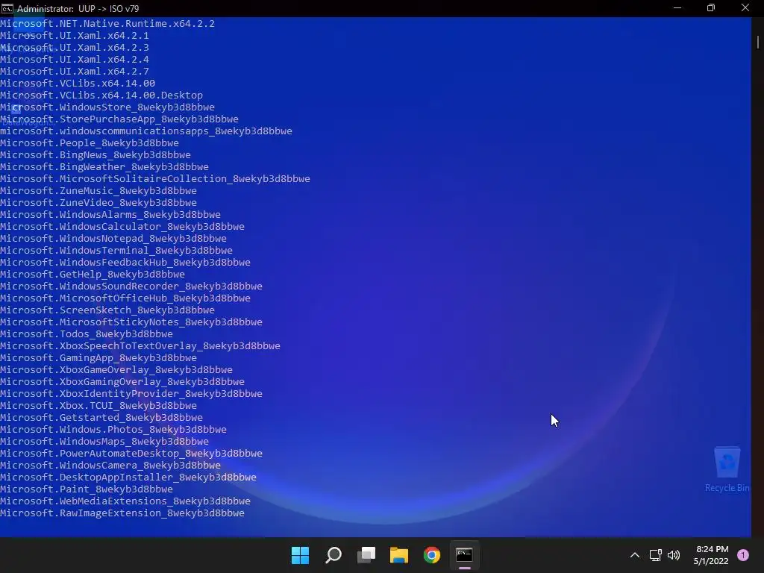Click line Microsoft.VCLibs.x64.14.00.Desktop
This screenshot has width=764, height=573.
tap(101, 95)
